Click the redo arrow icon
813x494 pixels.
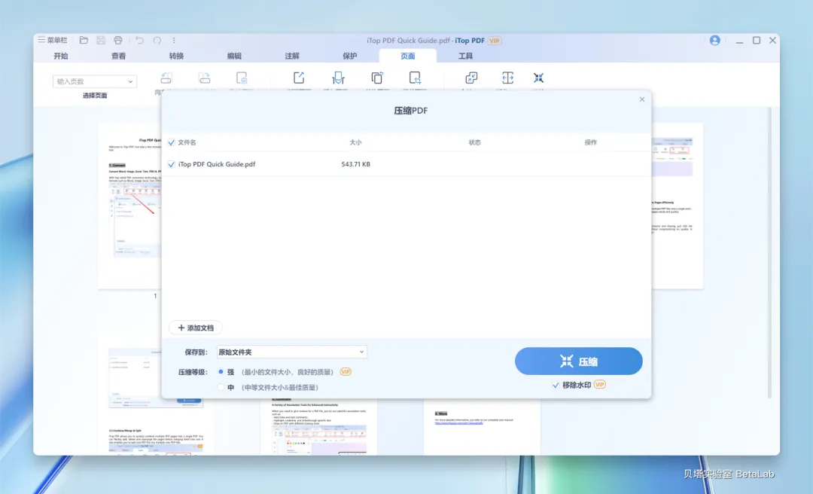pos(157,40)
